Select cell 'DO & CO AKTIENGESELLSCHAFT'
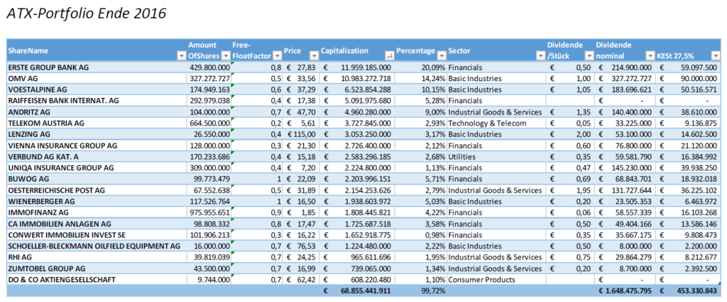The height and width of the screenshot is (302, 727). pyautogui.click(x=97, y=279)
